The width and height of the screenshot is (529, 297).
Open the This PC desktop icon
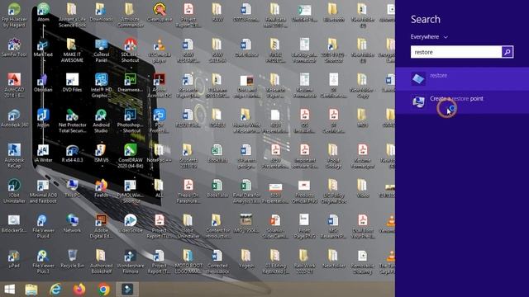(72, 188)
